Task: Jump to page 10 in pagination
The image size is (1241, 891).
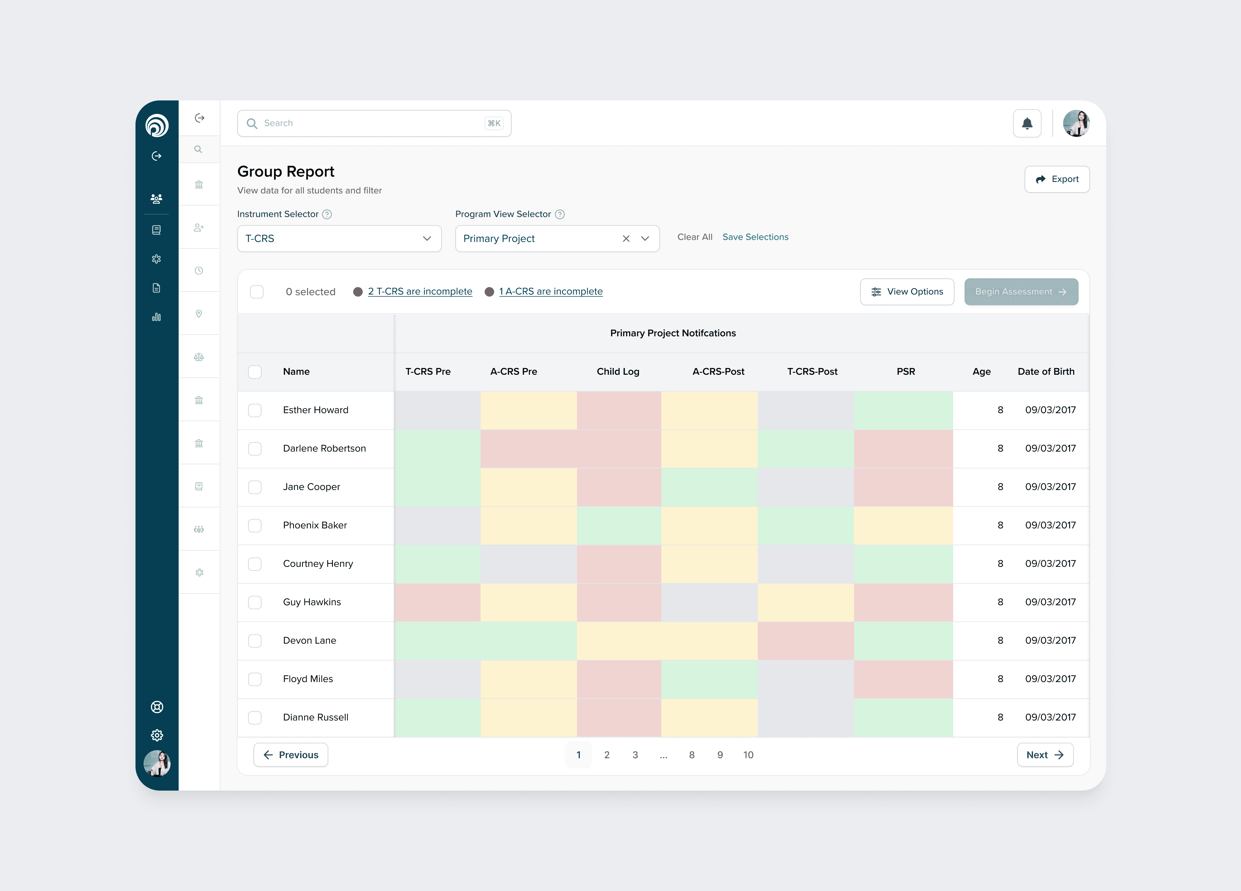Action: pos(748,755)
